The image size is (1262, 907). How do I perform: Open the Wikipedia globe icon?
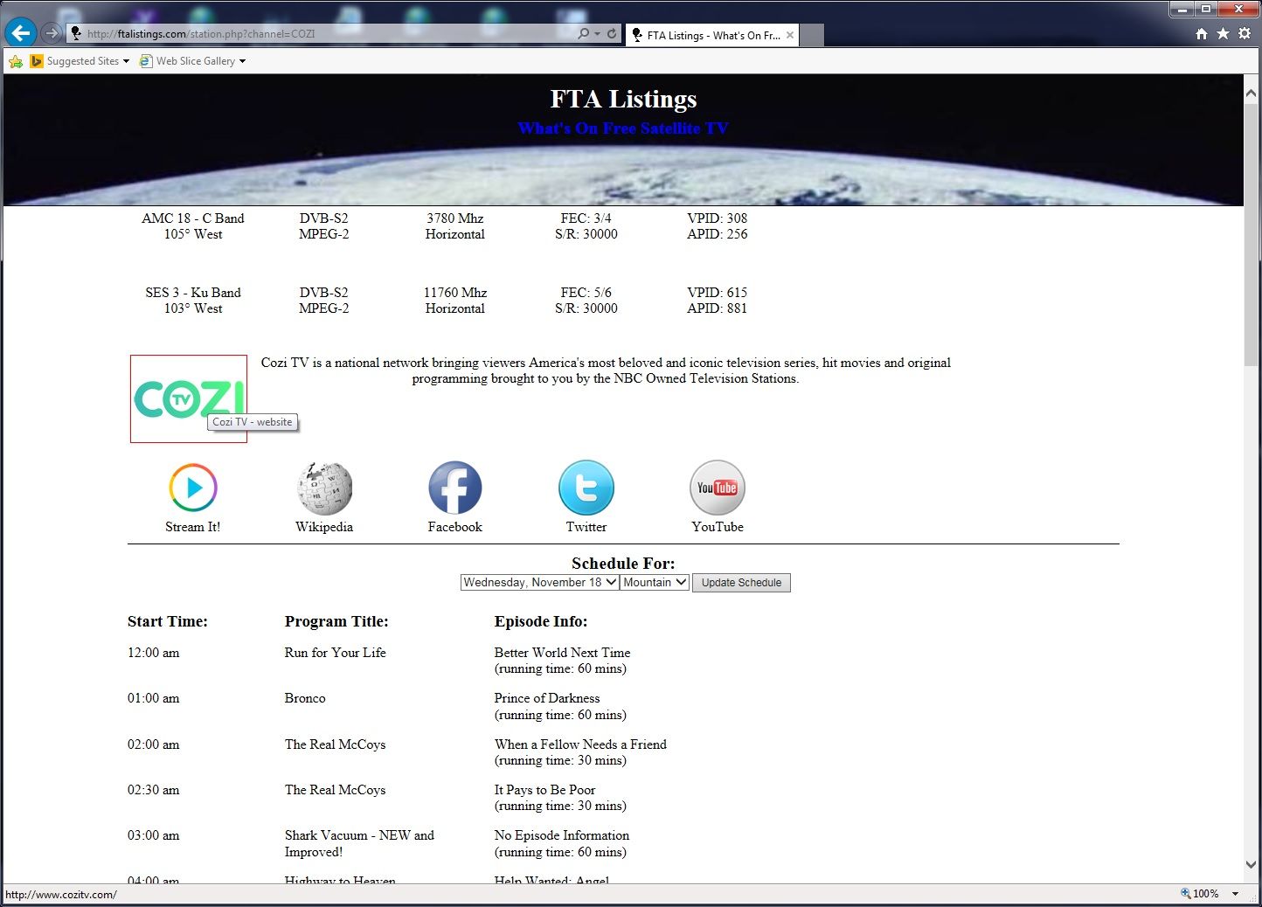coord(324,488)
